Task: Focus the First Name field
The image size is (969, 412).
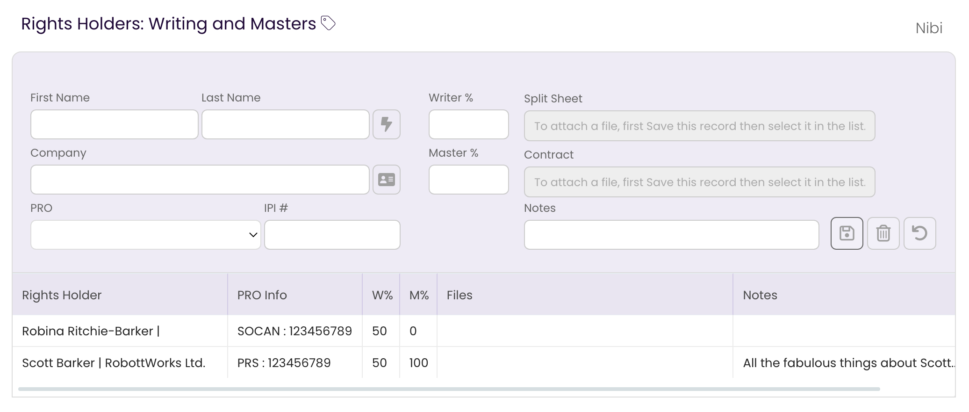Action: pos(115,124)
